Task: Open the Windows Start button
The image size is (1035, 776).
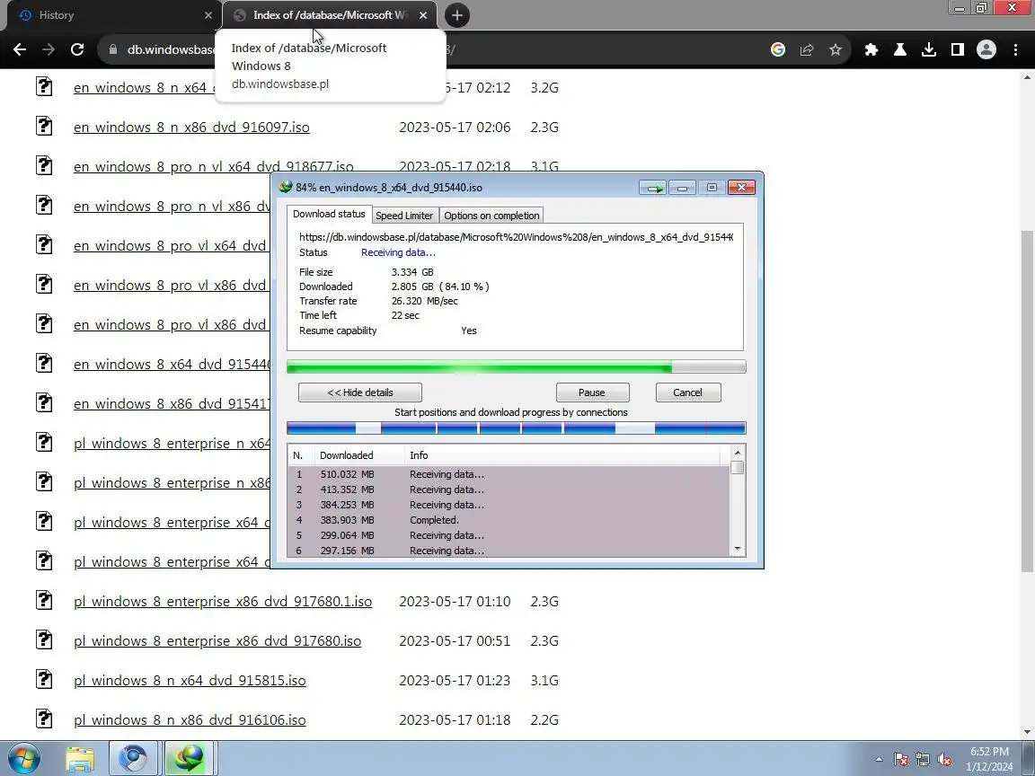Action: click(23, 758)
